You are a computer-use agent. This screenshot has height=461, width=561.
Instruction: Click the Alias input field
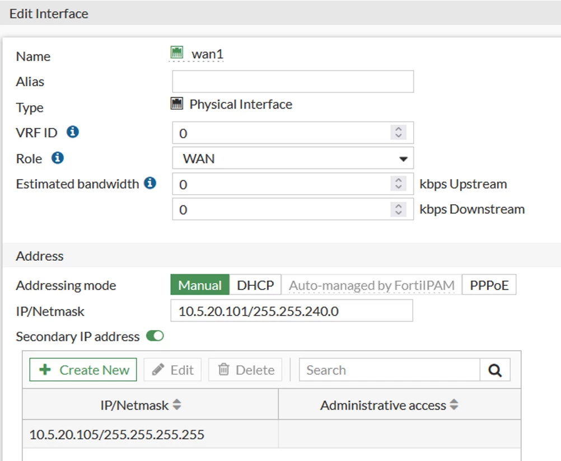(293, 82)
